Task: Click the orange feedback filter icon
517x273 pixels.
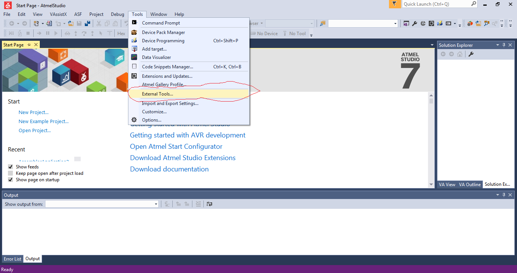Action: (394, 4)
